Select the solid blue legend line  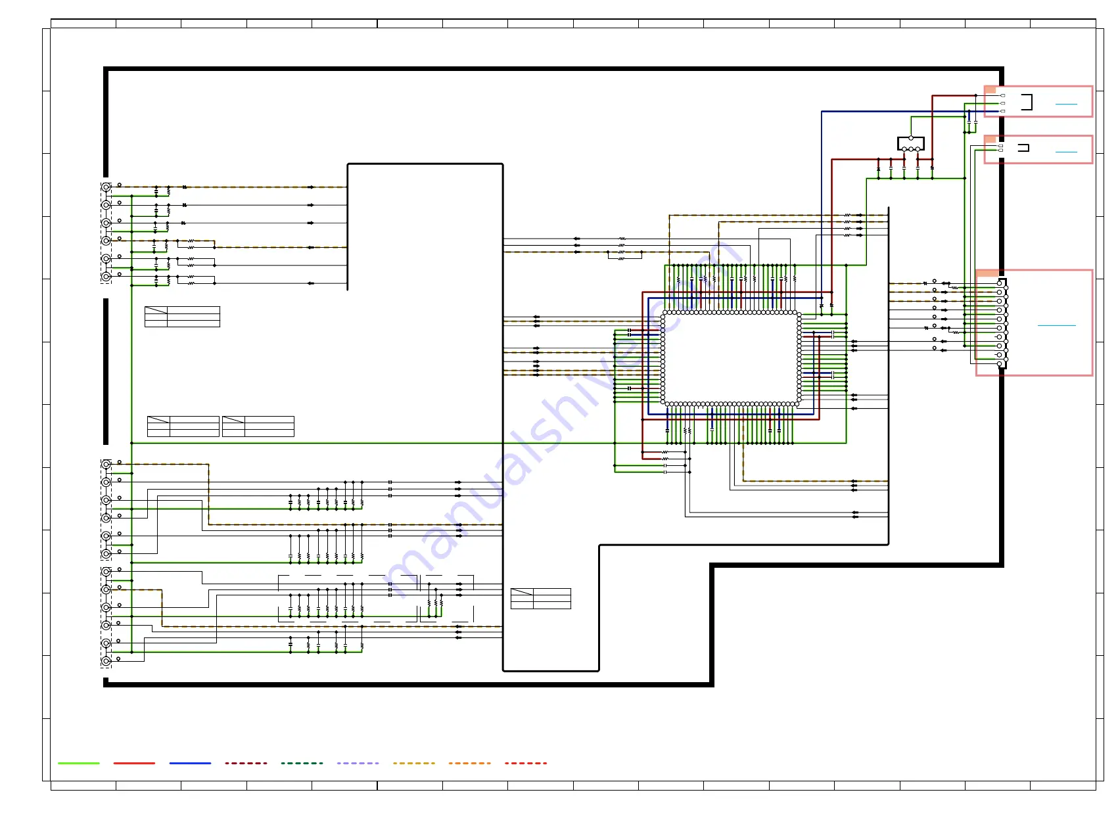[x=190, y=763]
